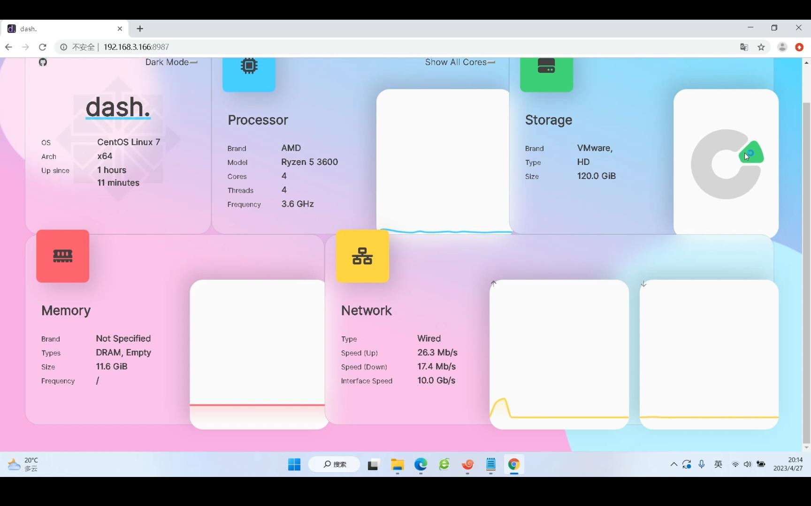
Task: Open the GitHub icon link
Action: pyautogui.click(x=43, y=62)
